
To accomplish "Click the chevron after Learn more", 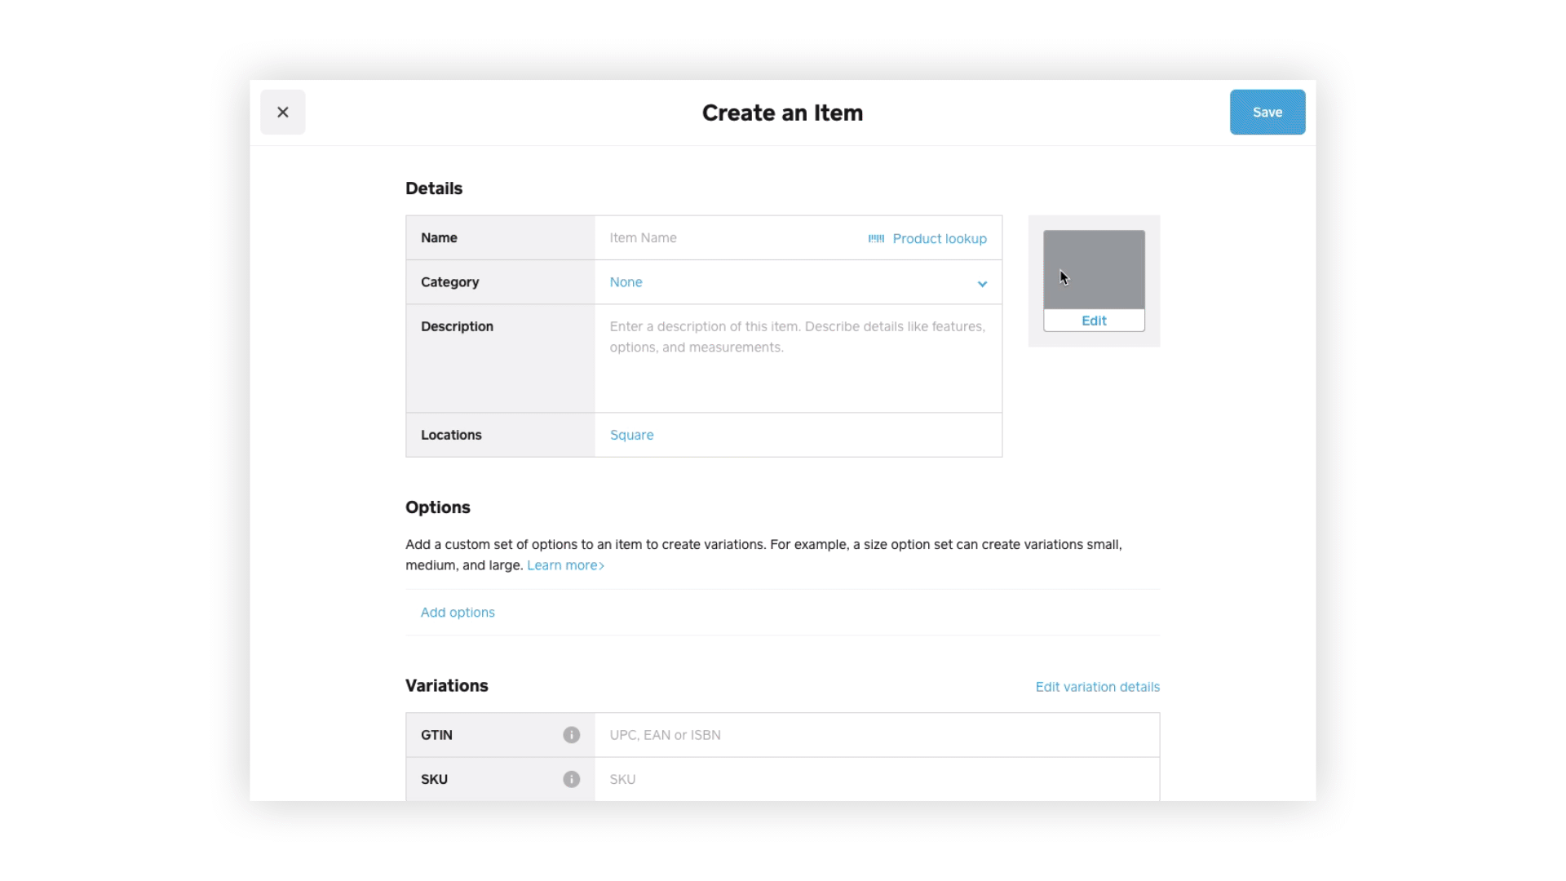I will pyautogui.click(x=602, y=566).
